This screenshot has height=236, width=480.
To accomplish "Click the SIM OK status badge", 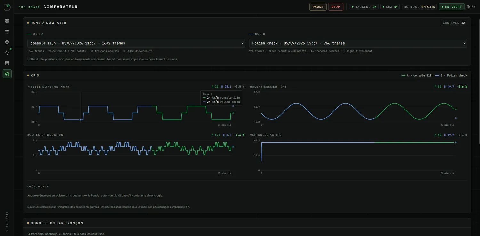I will [390, 7].
